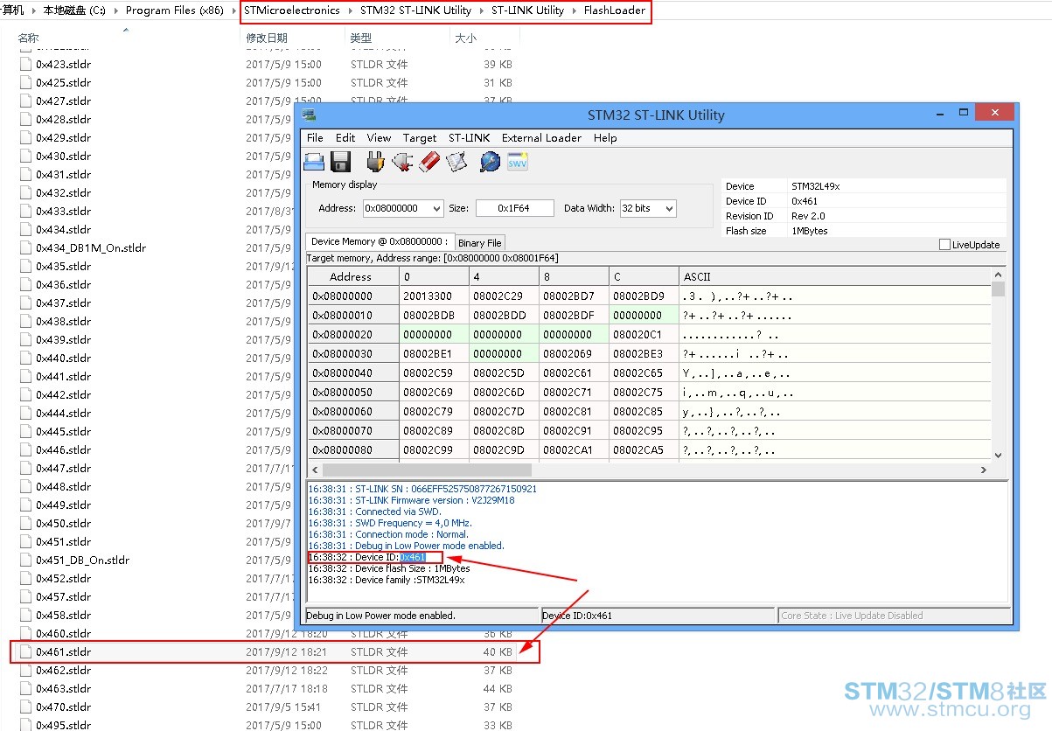Click the Address column header in memory grid
The width and height of the screenshot is (1052, 731).
[353, 276]
